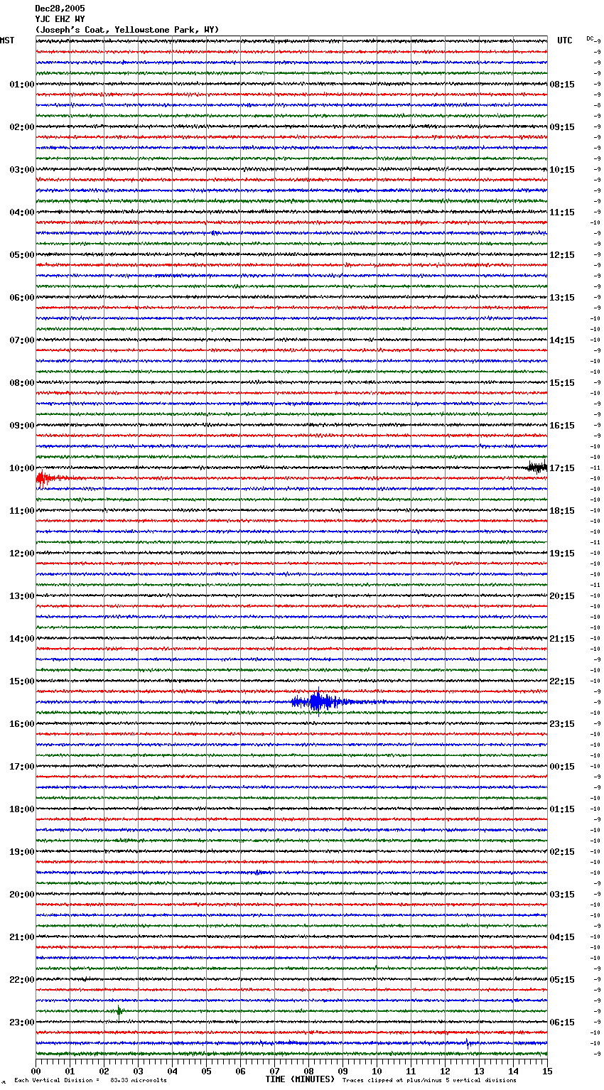Click the "MST" time zone label
Viewport: 604px width, 1090px height.
click(7, 41)
